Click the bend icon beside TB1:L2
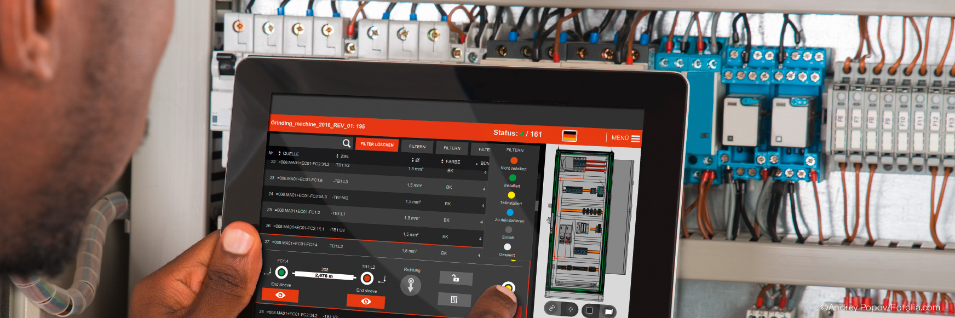The width and height of the screenshot is (955, 318). click(382, 279)
